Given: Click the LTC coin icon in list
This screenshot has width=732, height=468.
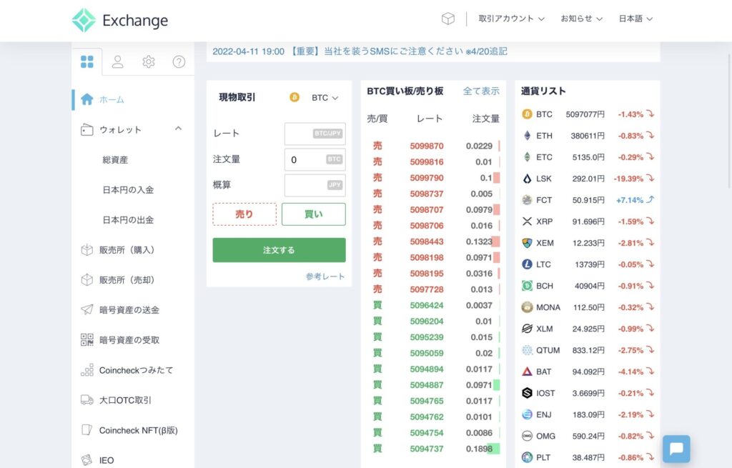Looking at the screenshot, I should (527, 264).
